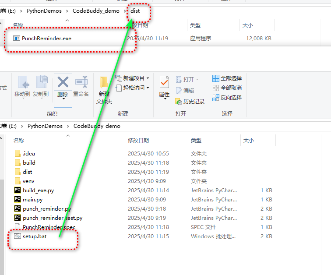This screenshot has height=275, width=331.
Task: Click Select none (全部取消)
Action: pyautogui.click(x=227, y=88)
